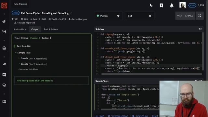
Task: Toggle dark mode moon icon
Action: point(151,5)
